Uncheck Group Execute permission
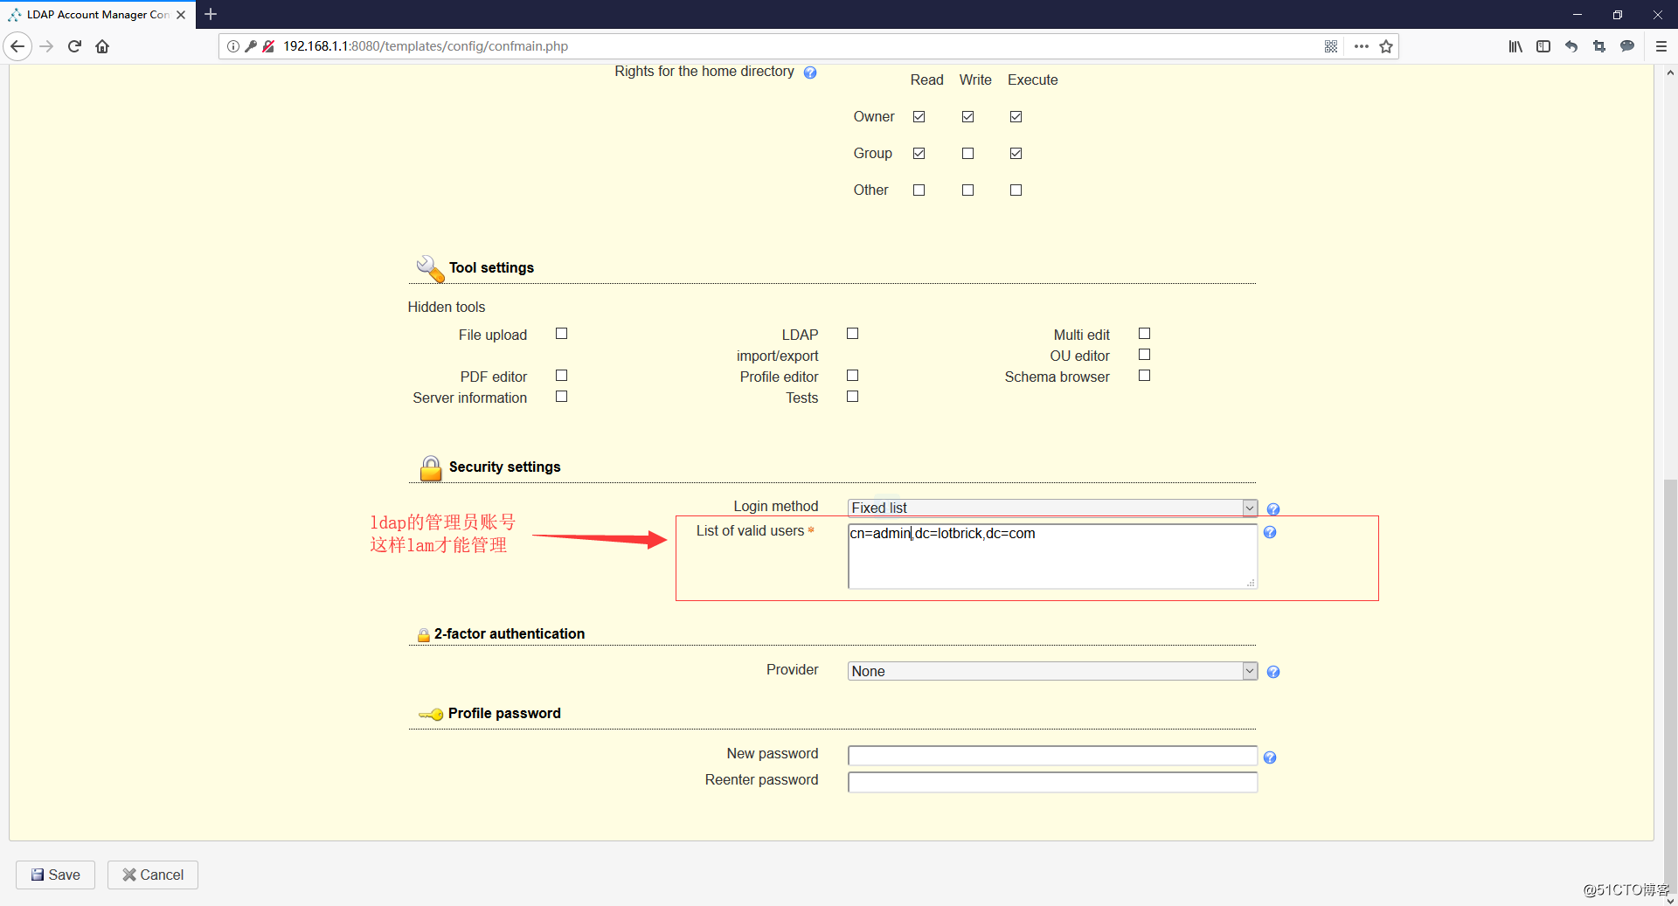Screen dimensions: 1678x906 tap(1016, 153)
